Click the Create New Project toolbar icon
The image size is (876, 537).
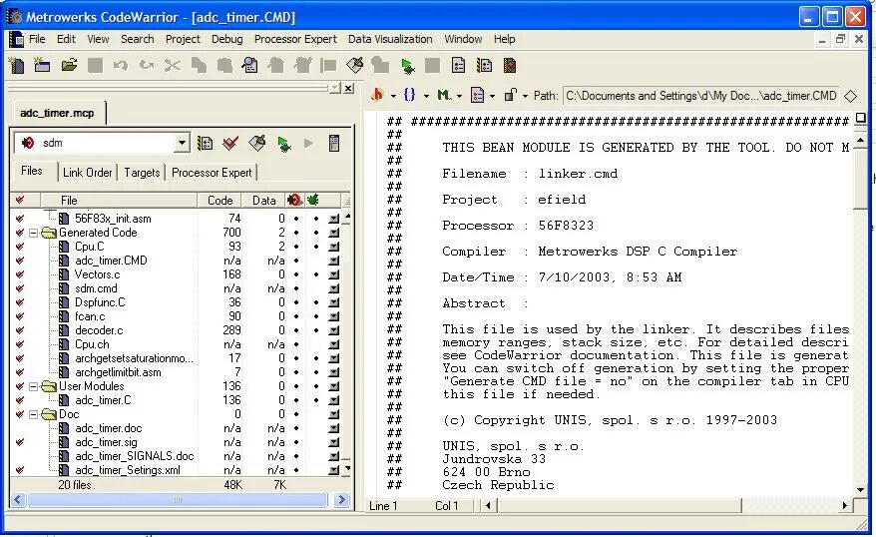click(x=42, y=66)
